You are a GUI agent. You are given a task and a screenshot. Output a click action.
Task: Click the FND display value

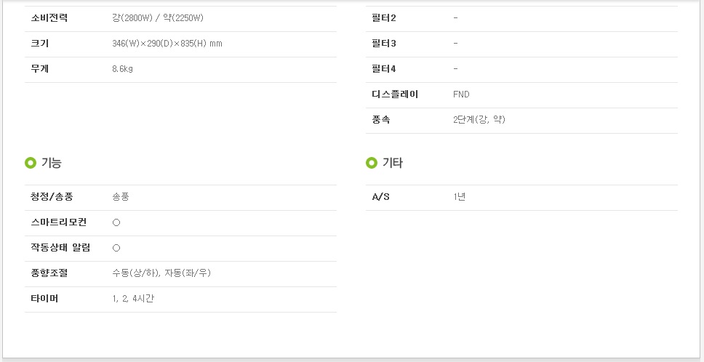coord(461,94)
